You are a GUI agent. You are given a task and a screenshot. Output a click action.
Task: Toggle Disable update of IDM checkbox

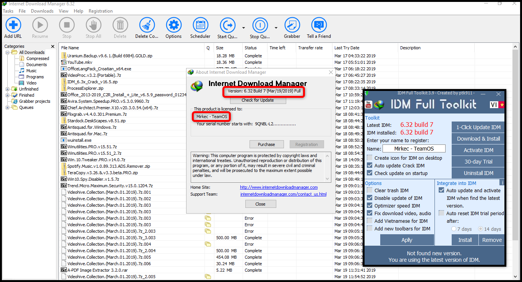click(x=370, y=198)
